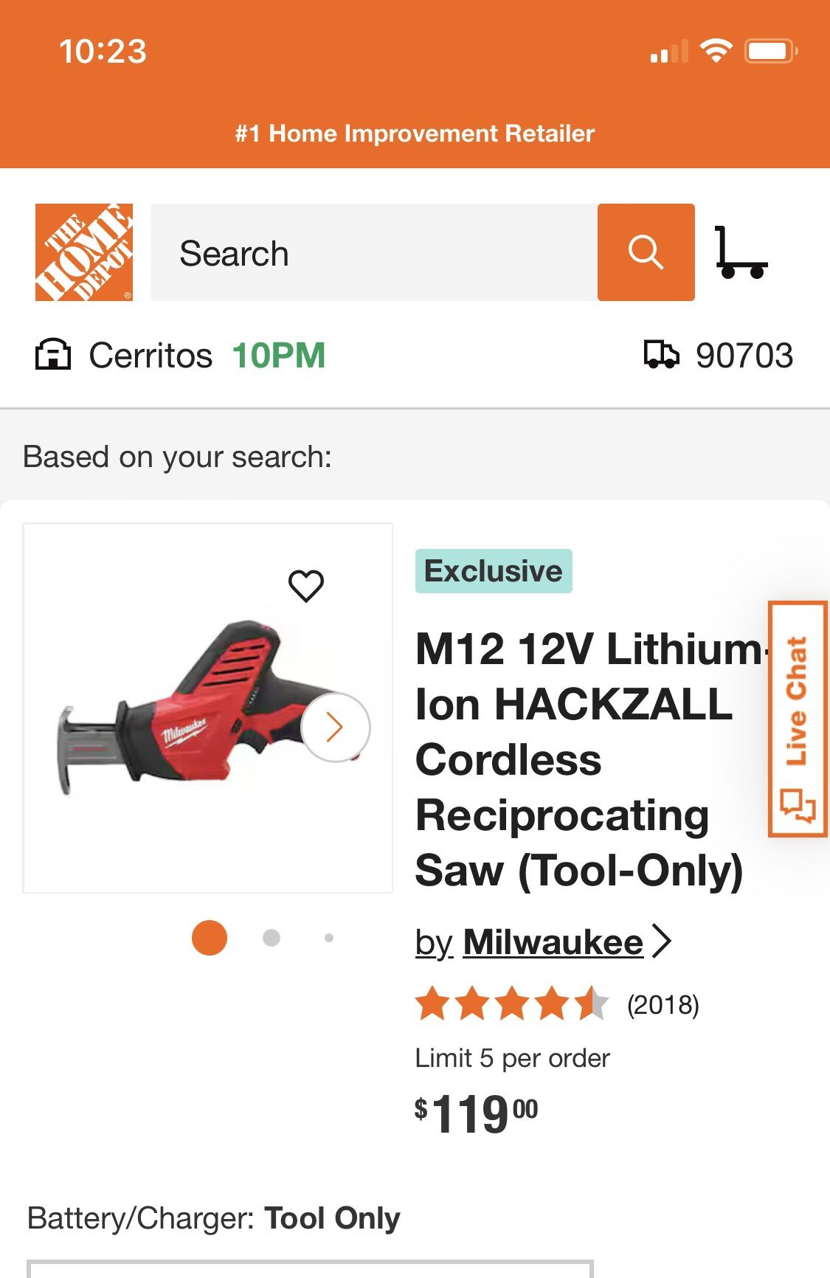Select the Cerritos store name
The image size is (830, 1278).
point(151,356)
